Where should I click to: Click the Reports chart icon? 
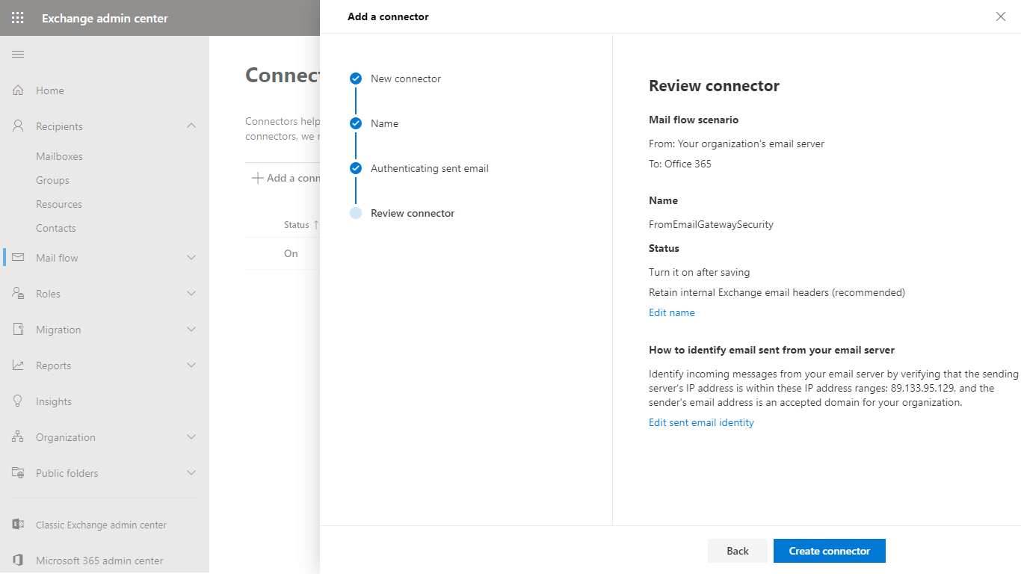click(x=18, y=365)
